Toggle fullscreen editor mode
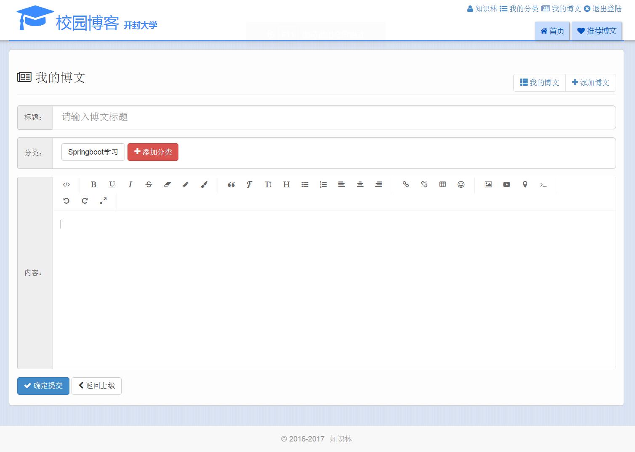This screenshot has width=635, height=452. pos(103,201)
